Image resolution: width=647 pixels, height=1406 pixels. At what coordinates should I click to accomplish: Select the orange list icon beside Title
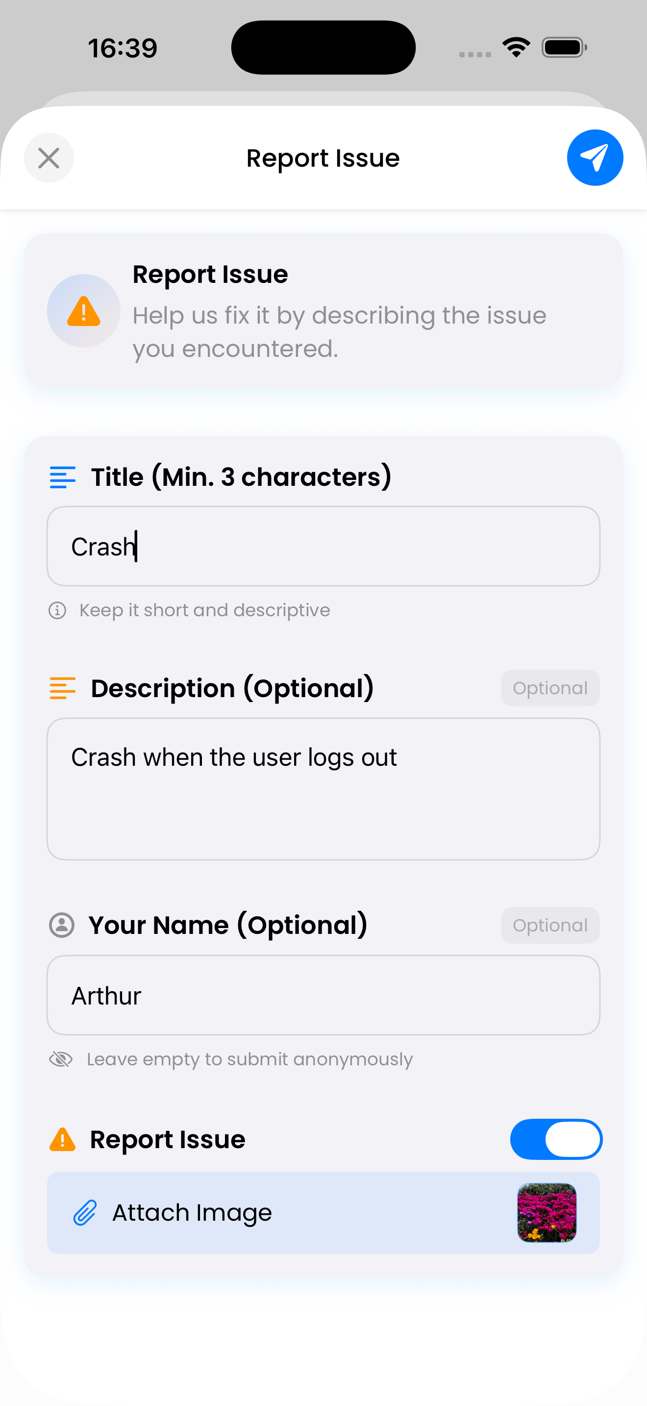62,477
